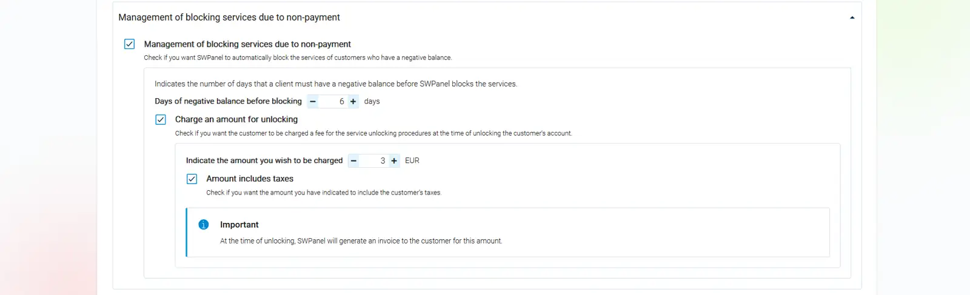Image resolution: width=970 pixels, height=295 pixels.
Task: Click the EUR currency label
Action: click(x=412, y=161)
